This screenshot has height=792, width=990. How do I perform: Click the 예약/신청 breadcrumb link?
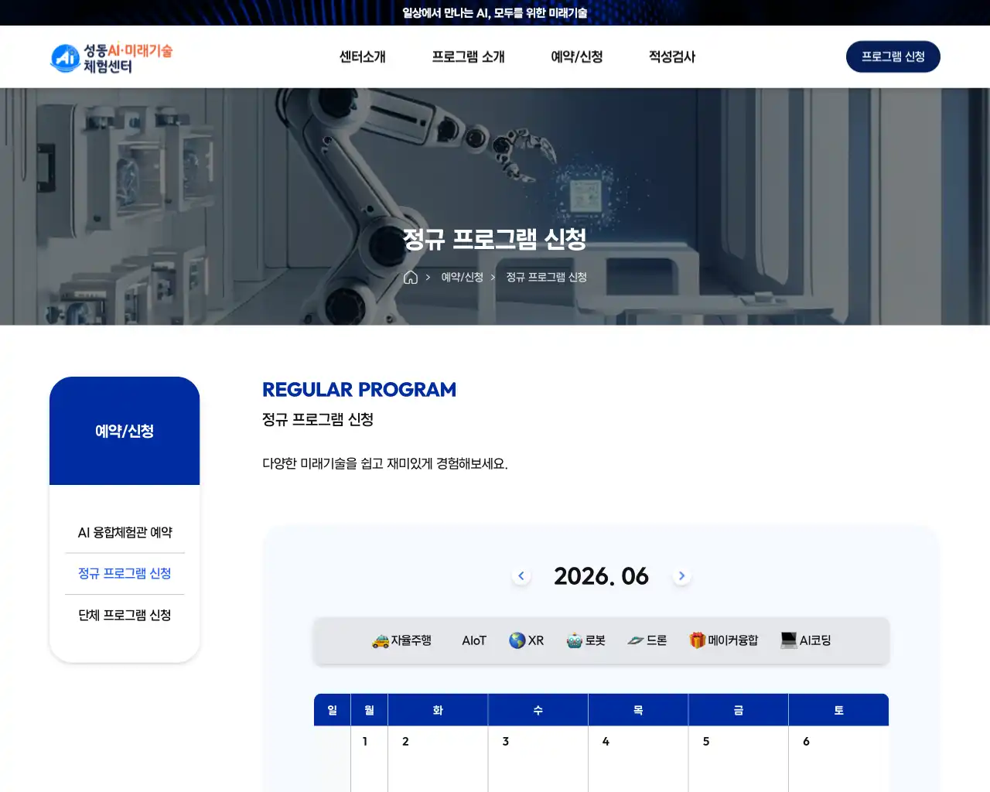coord(462,277)
